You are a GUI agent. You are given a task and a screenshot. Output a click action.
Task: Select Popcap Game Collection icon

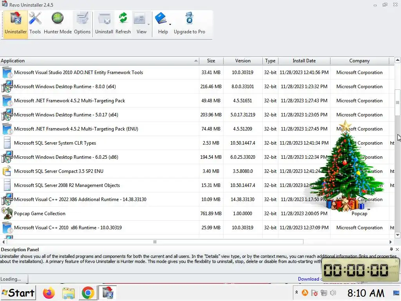pos(7,213)
